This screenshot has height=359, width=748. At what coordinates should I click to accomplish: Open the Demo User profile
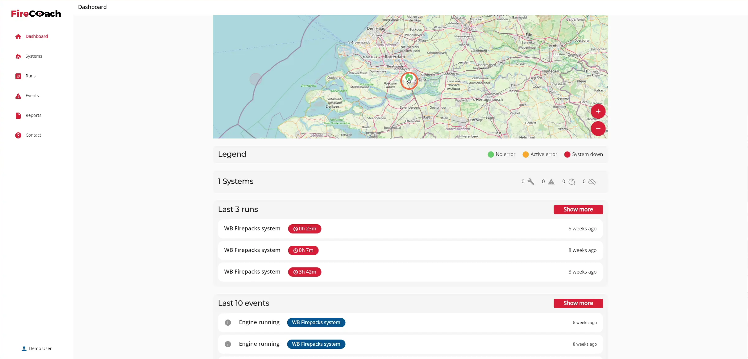click(x=36, y=349)
